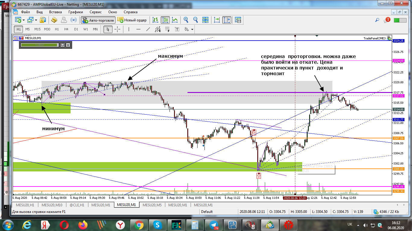Open the Окно menu
The height and width of the screenshot is (231, 412).
(113, 12)
